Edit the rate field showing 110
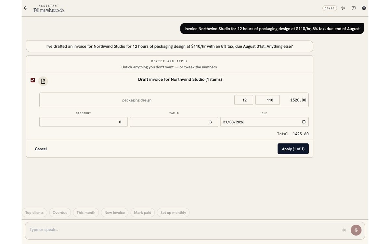390x244 pixels. point(267,100)
